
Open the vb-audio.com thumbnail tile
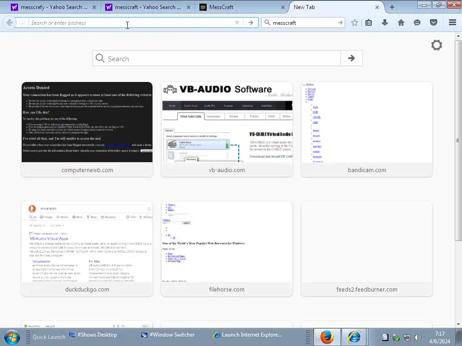coord(227,129)
